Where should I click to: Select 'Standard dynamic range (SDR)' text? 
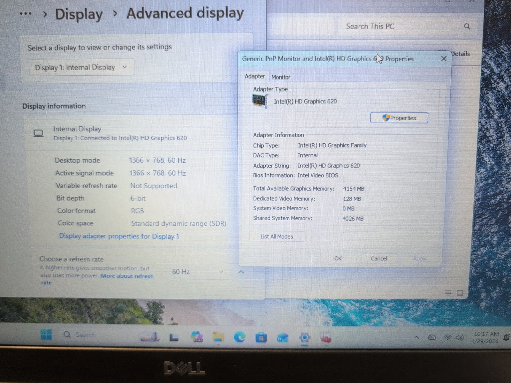[x=179, y=223]
